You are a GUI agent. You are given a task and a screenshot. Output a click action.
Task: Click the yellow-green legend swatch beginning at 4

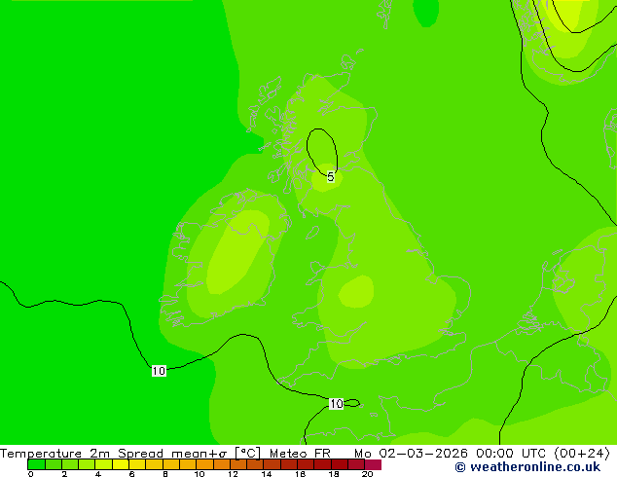(x=103, y=464)
